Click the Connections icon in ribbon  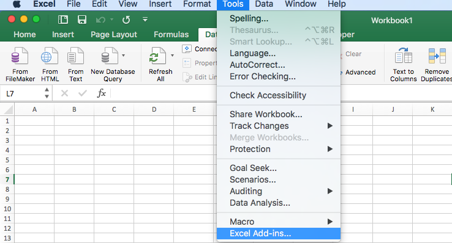[187, 49]
